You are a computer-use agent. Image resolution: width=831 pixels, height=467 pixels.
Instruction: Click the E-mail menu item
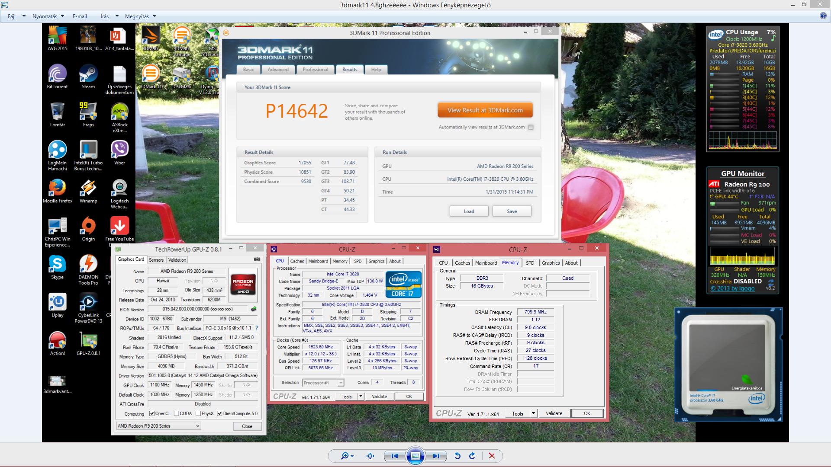click(x=80, y=16)
